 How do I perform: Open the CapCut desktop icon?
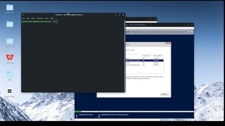pyautogui.click(x=10, y=91)
